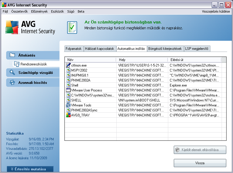Click the VMware Tools icon

(x=68, y=105)
